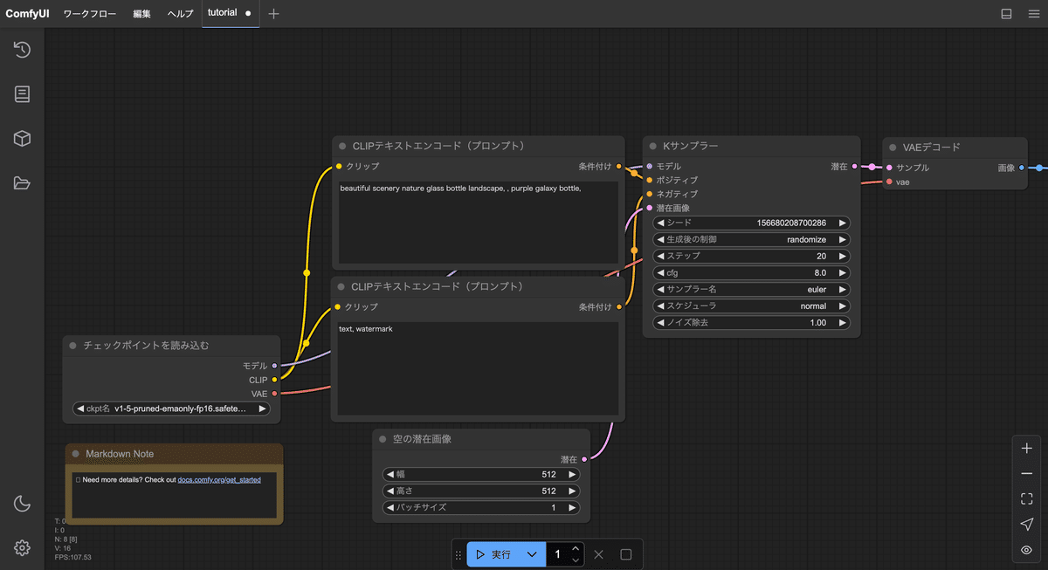This screenshot has height=570, width=1048.
Task: Cancel current run with X icon
Action: [x=598, y=554]
